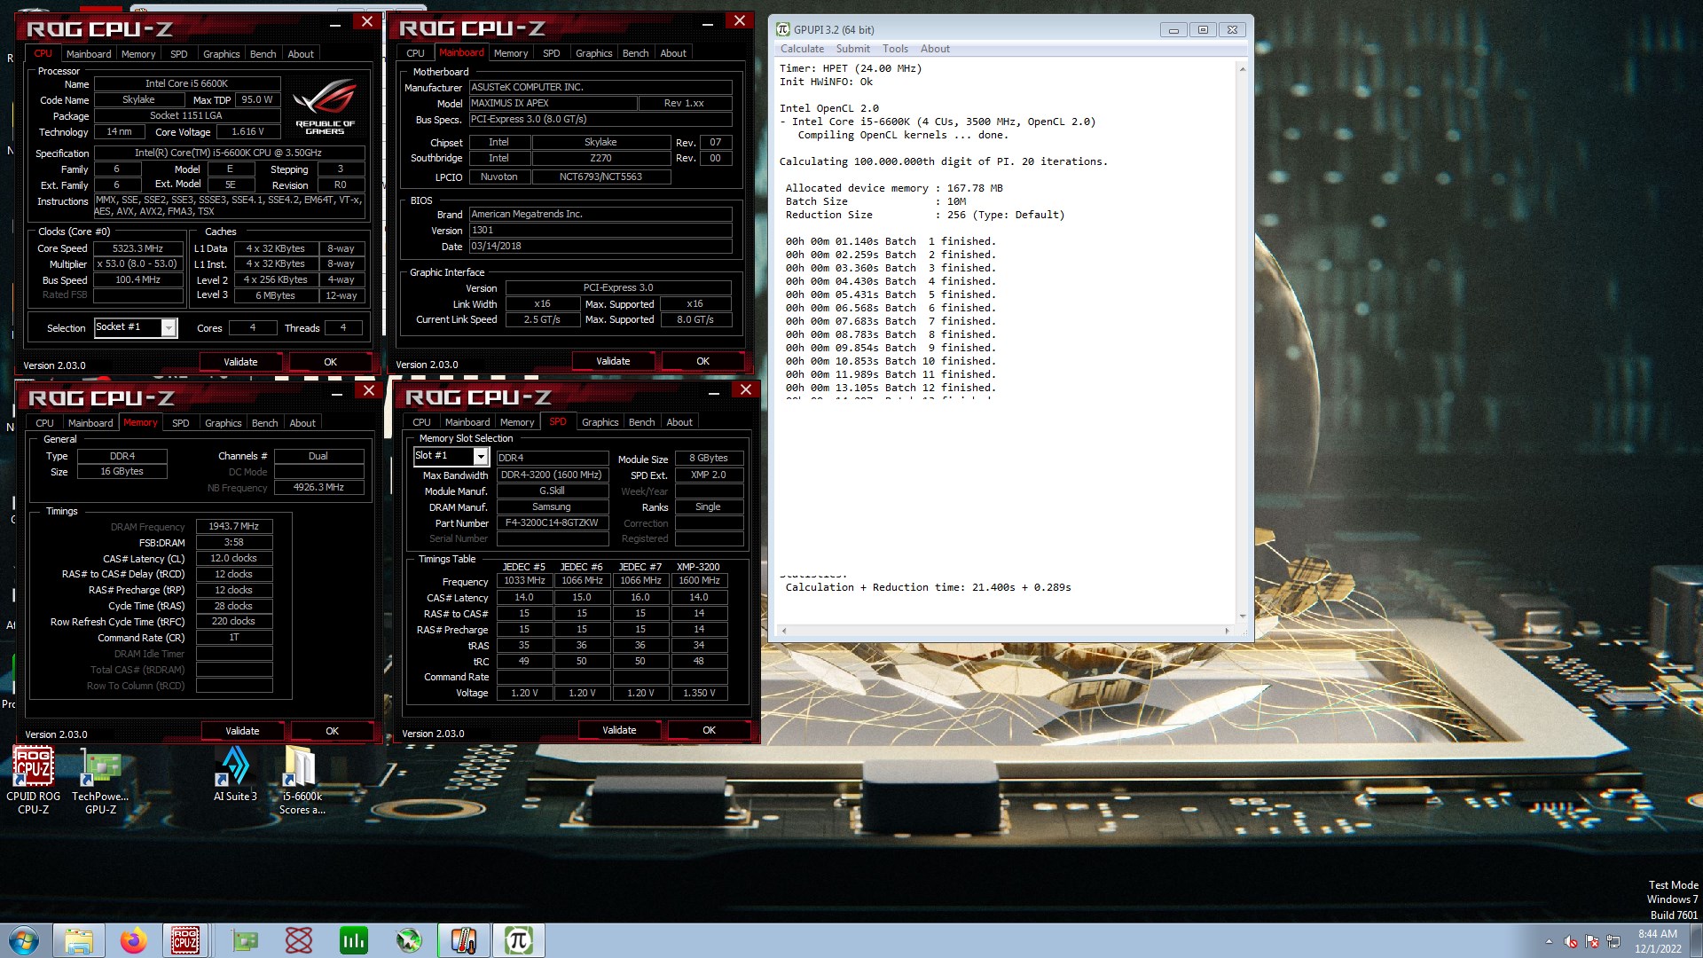Image resolution: width=1703 pixels, height=958 pixels.
Task: Open the jet fighter disc taskbar icon
Action: tap(408, 940)
